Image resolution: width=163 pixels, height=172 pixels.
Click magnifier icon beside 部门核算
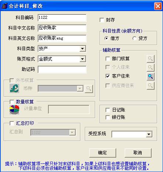click(x=150, y=59)
